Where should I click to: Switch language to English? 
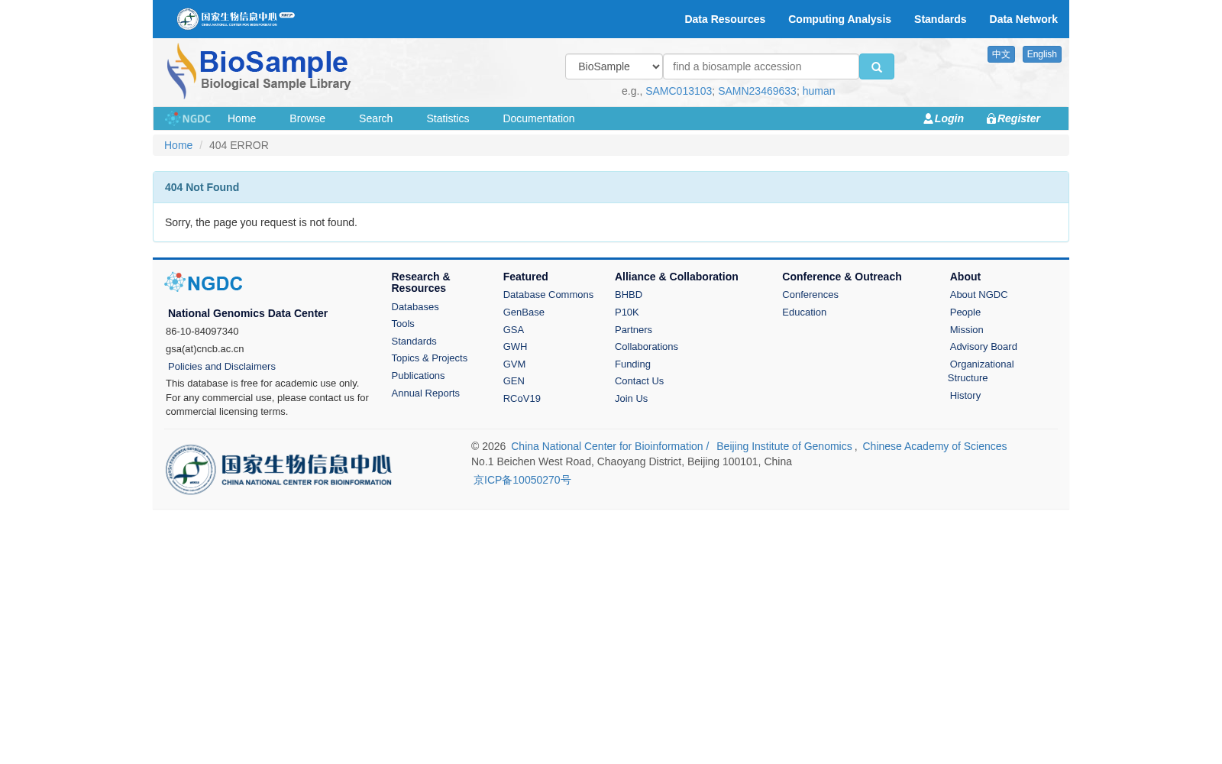(1042, 54)
